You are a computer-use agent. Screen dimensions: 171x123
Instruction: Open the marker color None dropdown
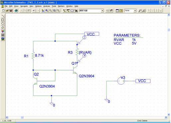pyautogui.click(x=135, y=11)
